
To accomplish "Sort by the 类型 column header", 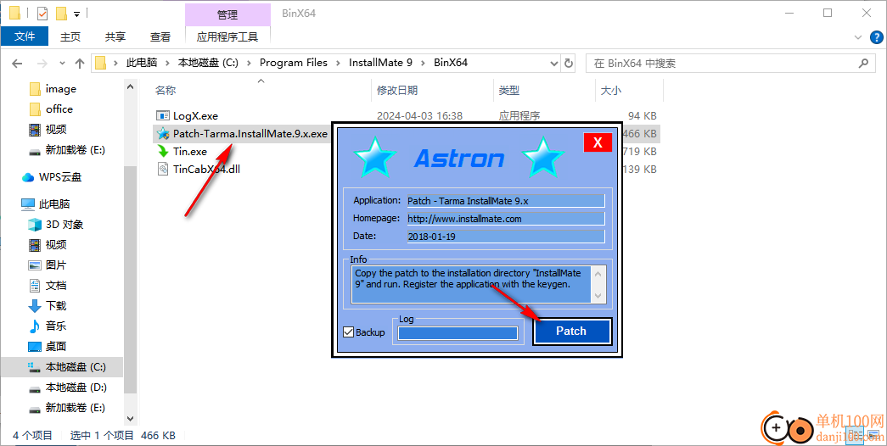I will (x=508, y=91).
